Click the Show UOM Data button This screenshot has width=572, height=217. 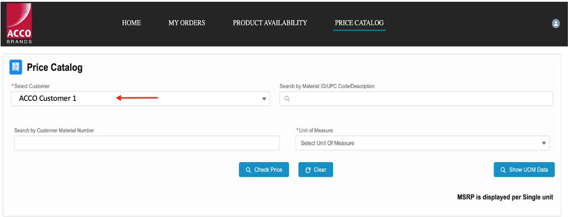click(x=524, y=170)
